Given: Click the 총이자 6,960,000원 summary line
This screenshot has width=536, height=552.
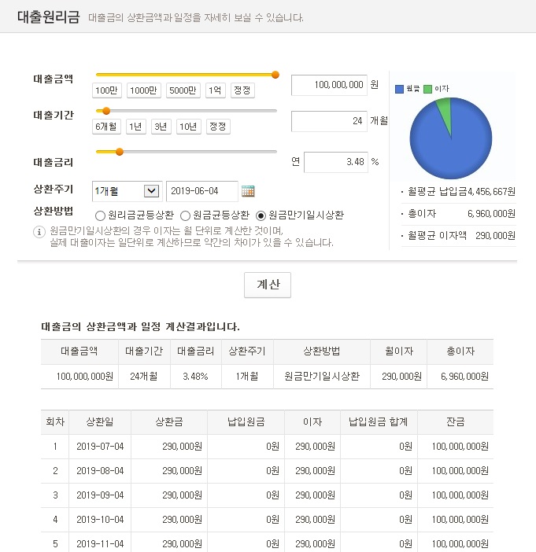Looking at the screenshot, I should point(458,214).
